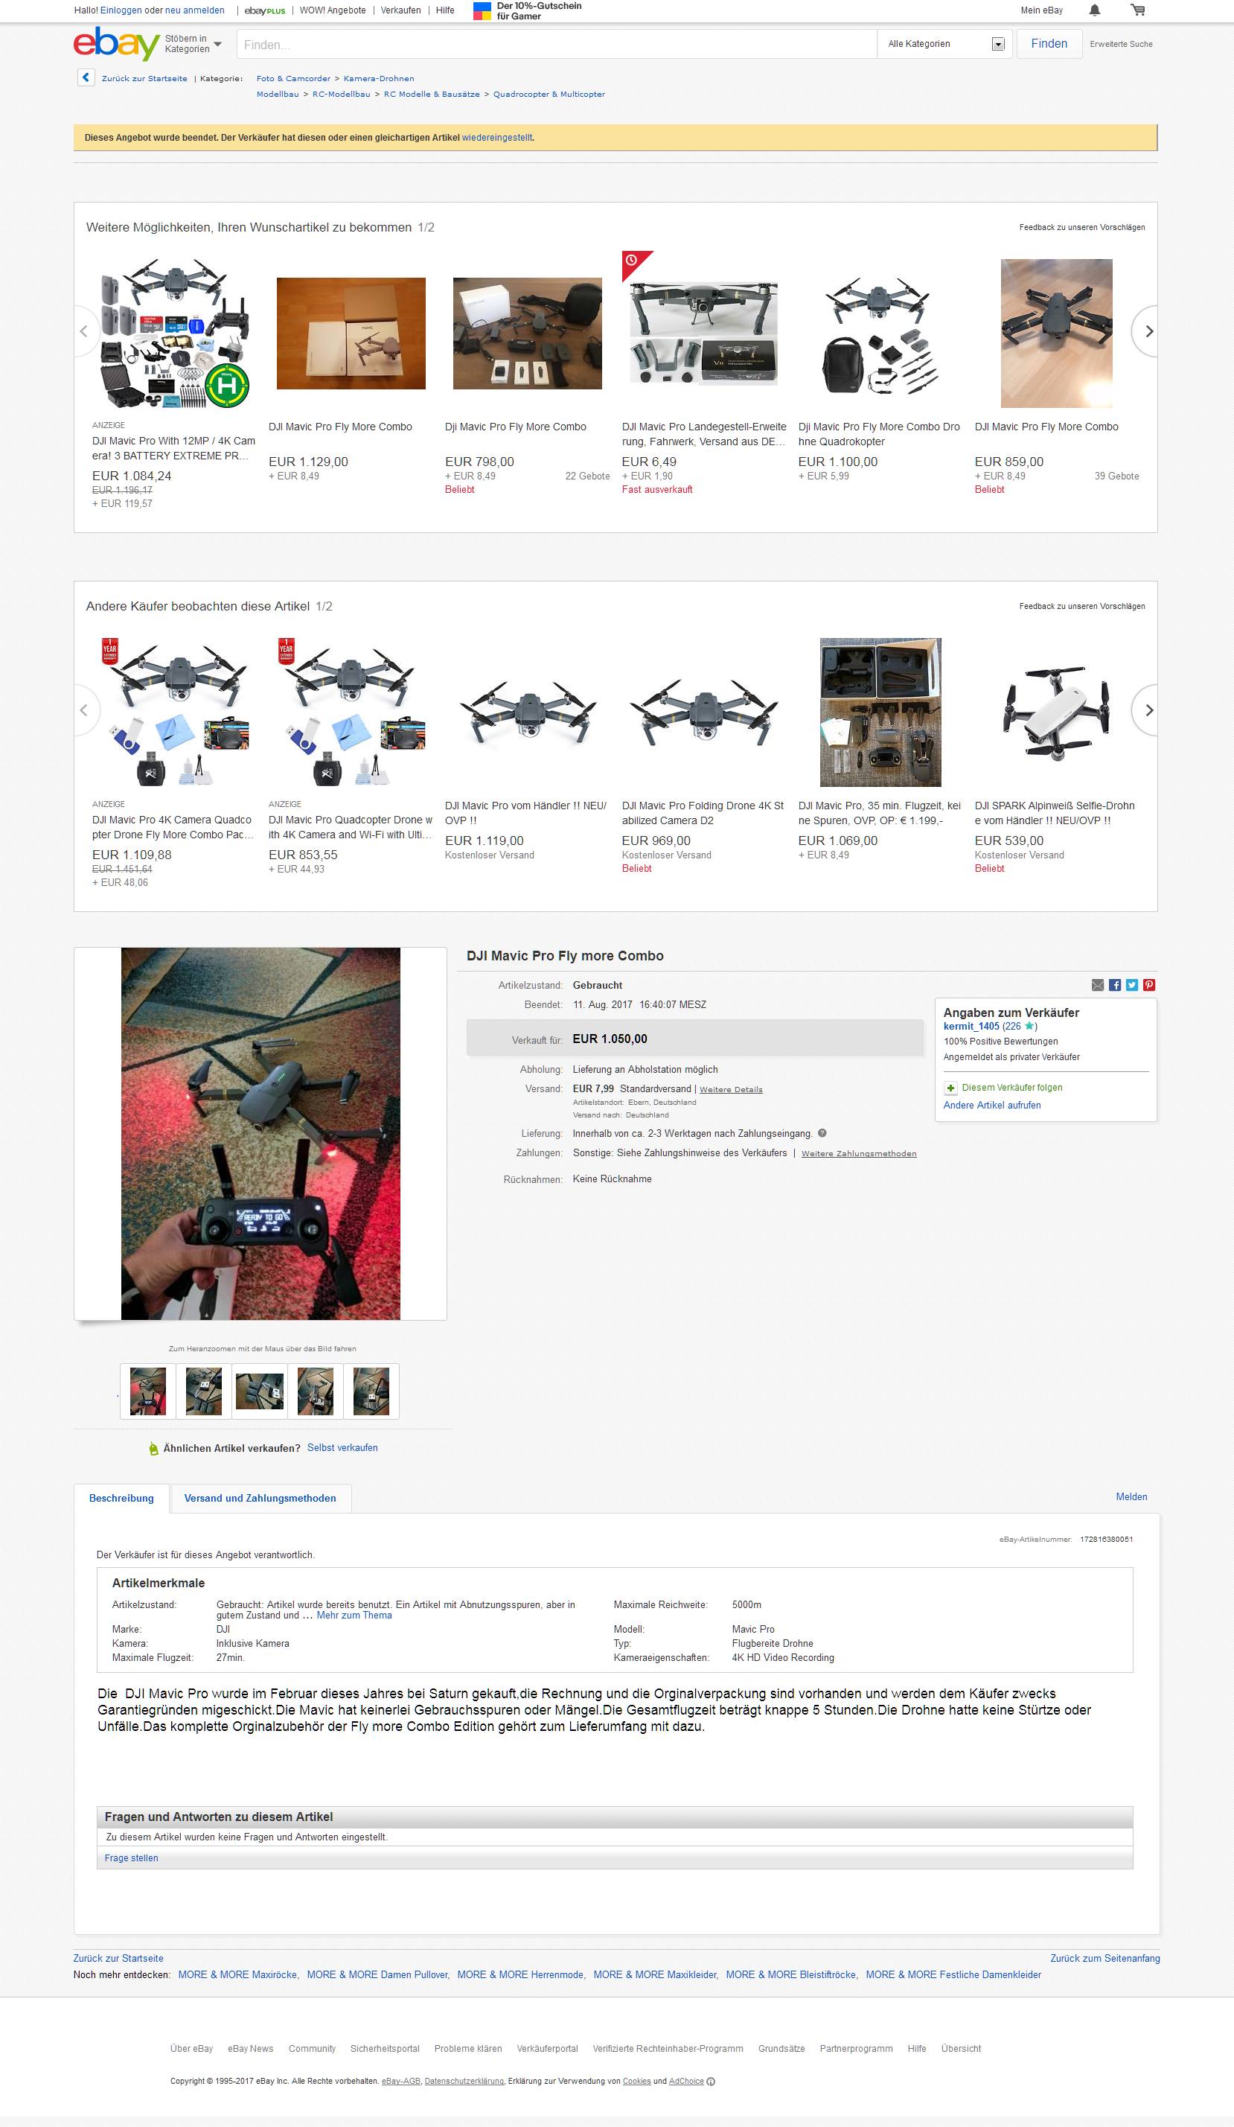Click the Finden search button
Screen dimensions: 1234x2127
1049,44
